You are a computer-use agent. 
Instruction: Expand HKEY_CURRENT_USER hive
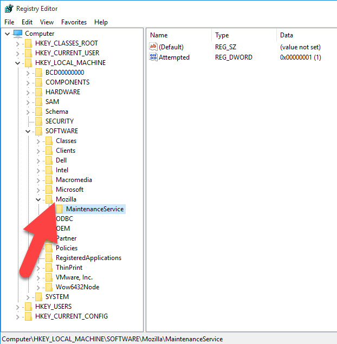click(18, 53)
